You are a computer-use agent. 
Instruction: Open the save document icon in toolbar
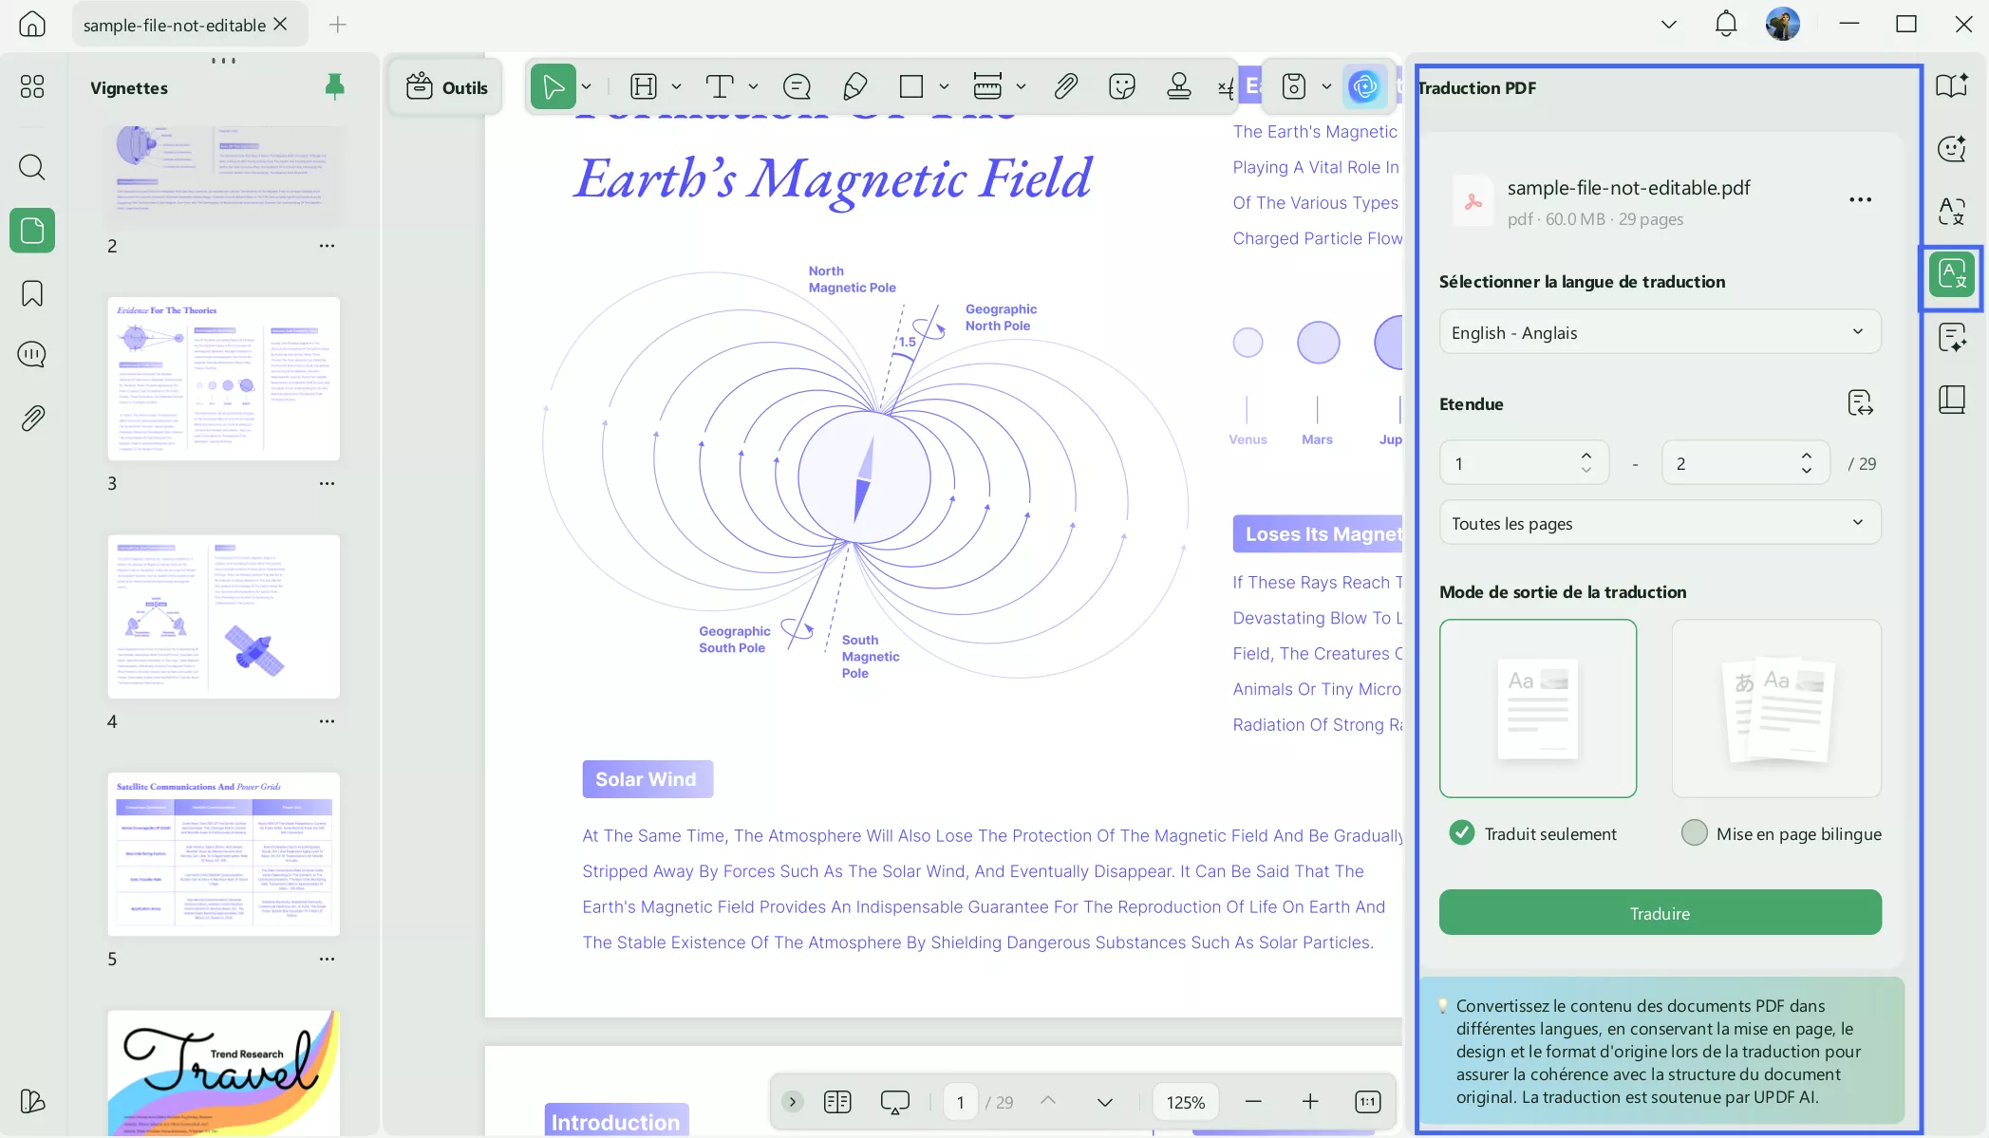click(x=1294, y=87)
